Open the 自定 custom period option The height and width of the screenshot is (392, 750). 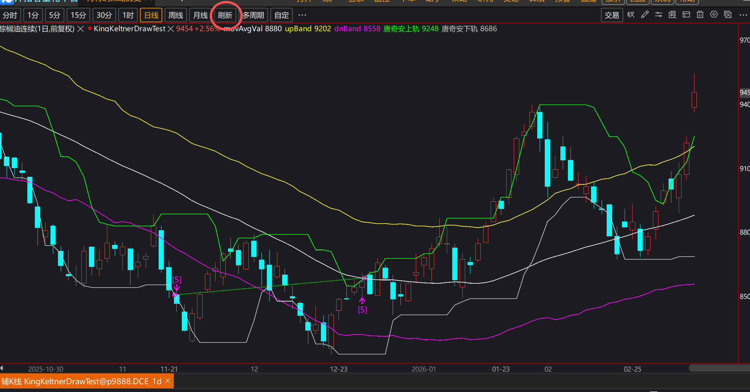point(281,15)
